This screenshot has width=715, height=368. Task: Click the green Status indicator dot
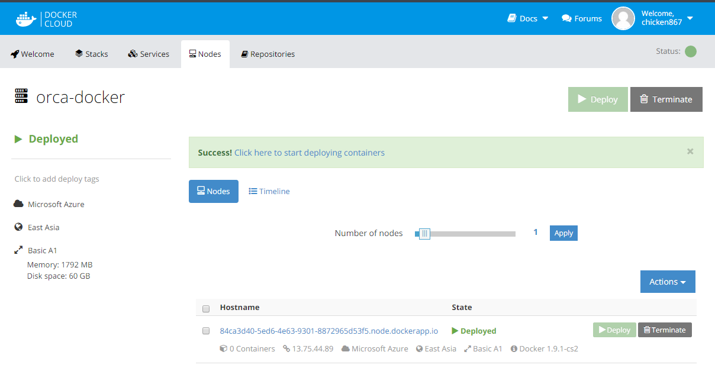[690, 51]
